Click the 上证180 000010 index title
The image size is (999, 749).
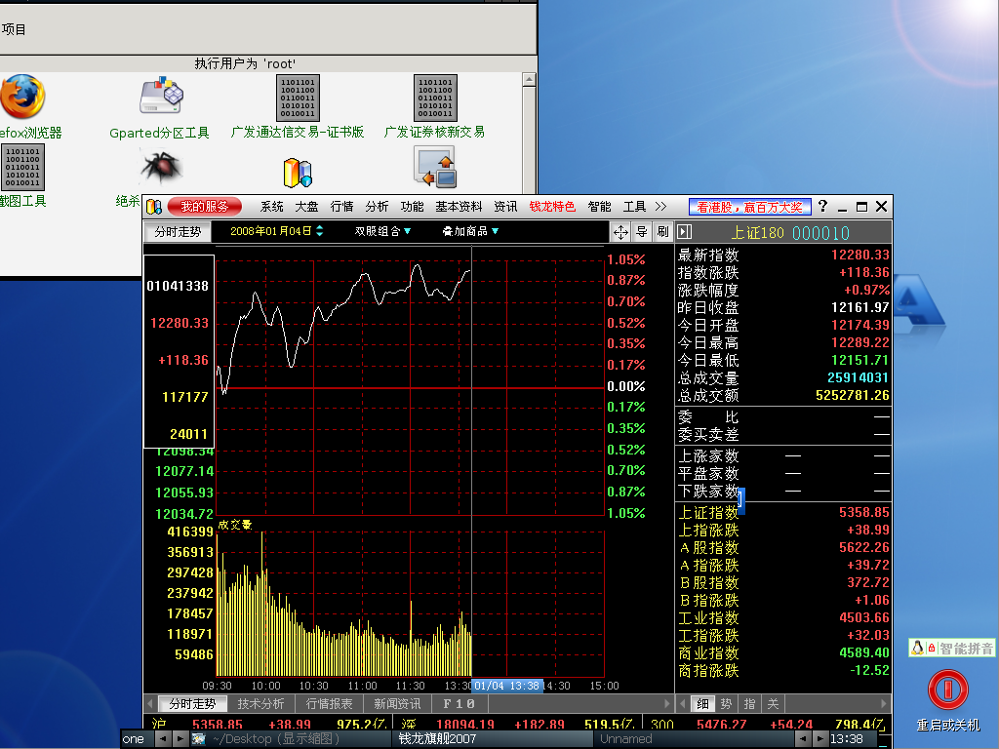coord(790,232)
